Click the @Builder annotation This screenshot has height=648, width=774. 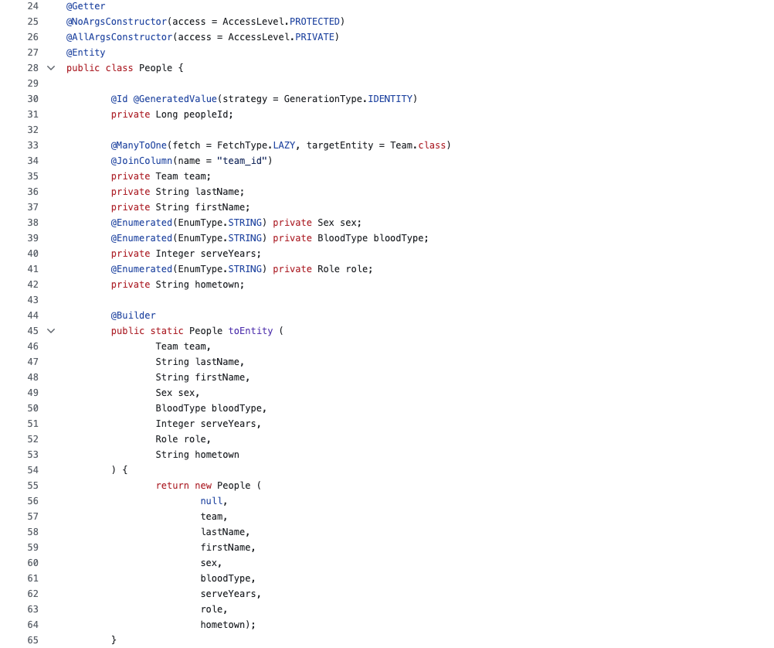(x=134, y=315)
